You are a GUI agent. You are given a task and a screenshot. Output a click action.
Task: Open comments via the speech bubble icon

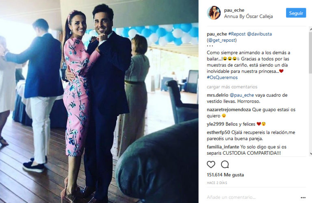[225, 165]
